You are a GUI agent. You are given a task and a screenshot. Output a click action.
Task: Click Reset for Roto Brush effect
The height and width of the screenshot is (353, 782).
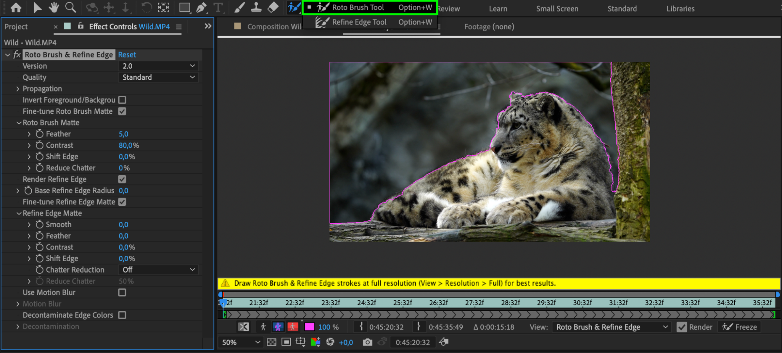(x=127, y=55)
